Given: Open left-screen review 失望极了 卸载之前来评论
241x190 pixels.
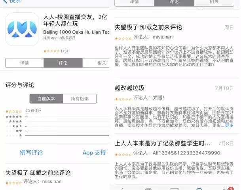Looking at the screenshot, I should tap(38, 173).
